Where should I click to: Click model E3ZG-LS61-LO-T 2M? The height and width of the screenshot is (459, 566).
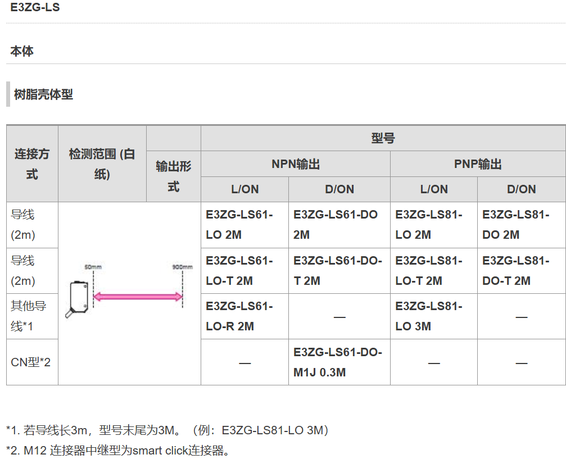[x=239, y=271]
